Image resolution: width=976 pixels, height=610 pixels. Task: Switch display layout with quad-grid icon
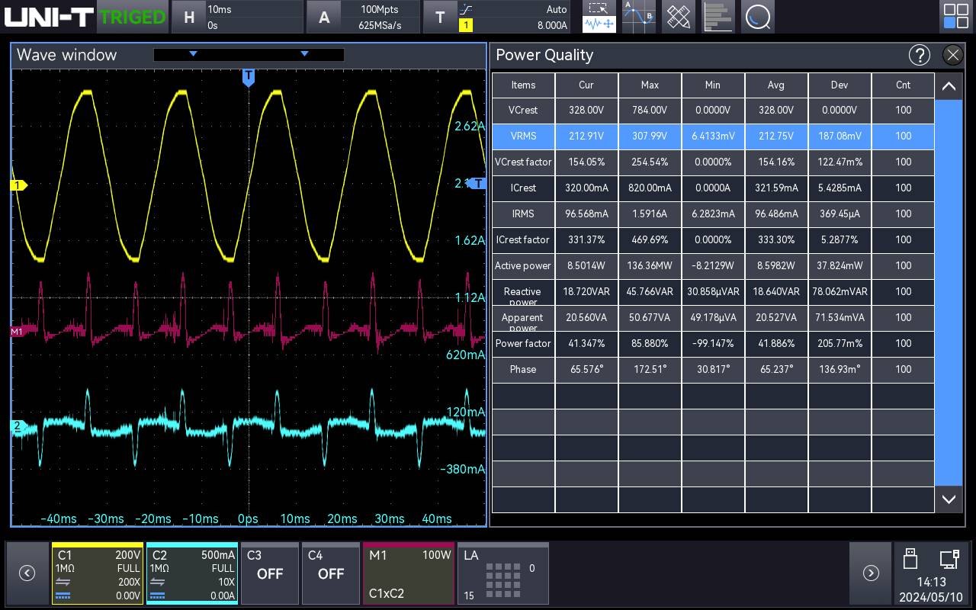[x=955, y=16]
